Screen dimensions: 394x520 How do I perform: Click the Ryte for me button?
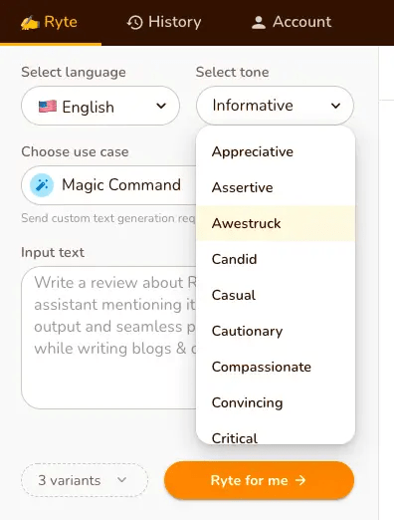259,480
